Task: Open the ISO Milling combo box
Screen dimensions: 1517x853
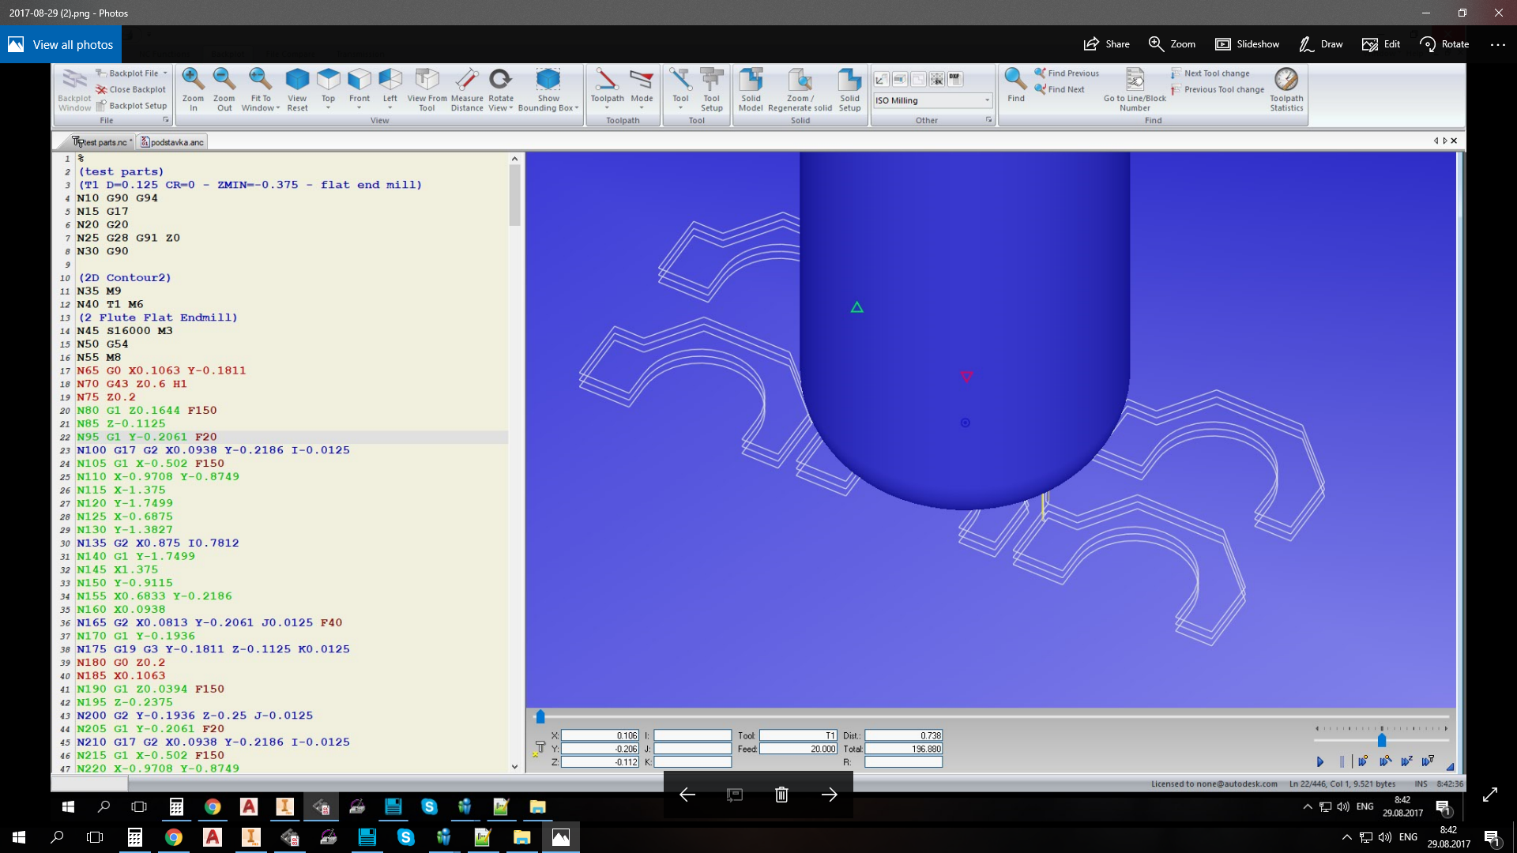Action: [932, 100]
